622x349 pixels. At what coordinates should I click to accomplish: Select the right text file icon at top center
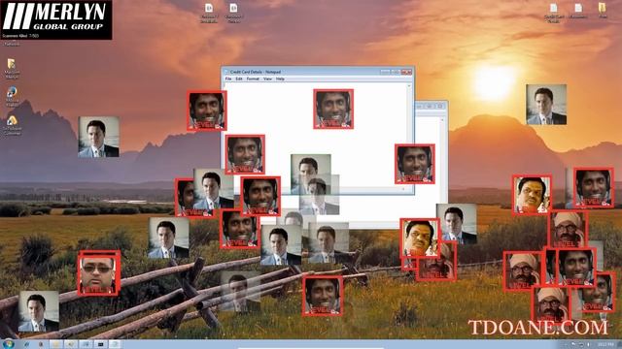[x=233, y=13]
